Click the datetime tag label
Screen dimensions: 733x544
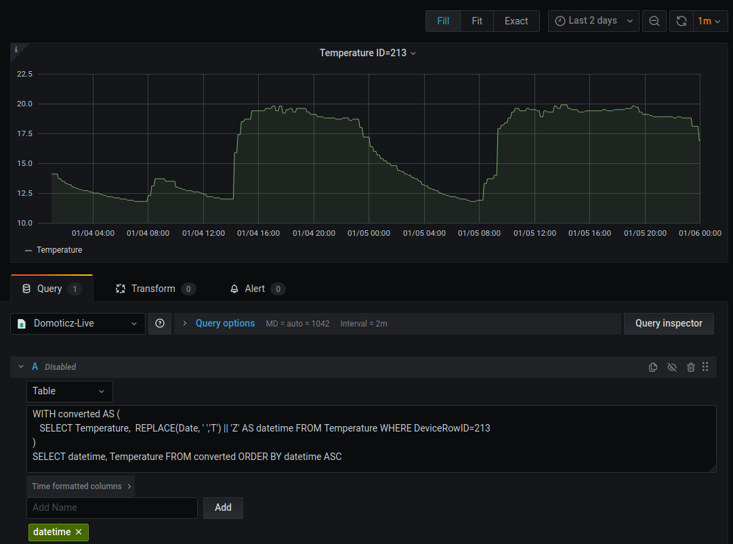click(x=52, y=532)
